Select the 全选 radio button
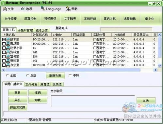Image resolution: width=163 pixels, height=124 pixels. click(8, 76)
